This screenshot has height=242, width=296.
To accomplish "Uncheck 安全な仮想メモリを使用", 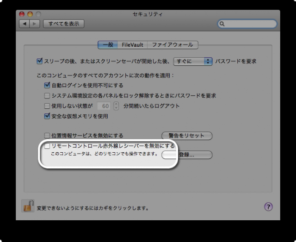I will pyautogui.click(x=47, y=116).
